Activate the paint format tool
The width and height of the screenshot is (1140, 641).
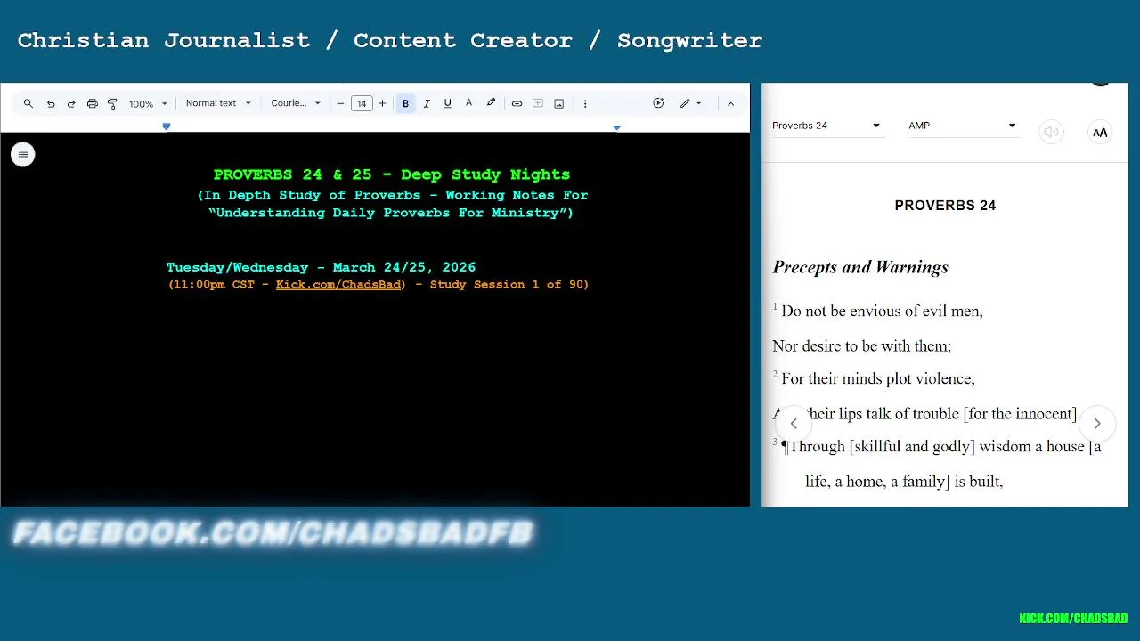tap(112, 103)
